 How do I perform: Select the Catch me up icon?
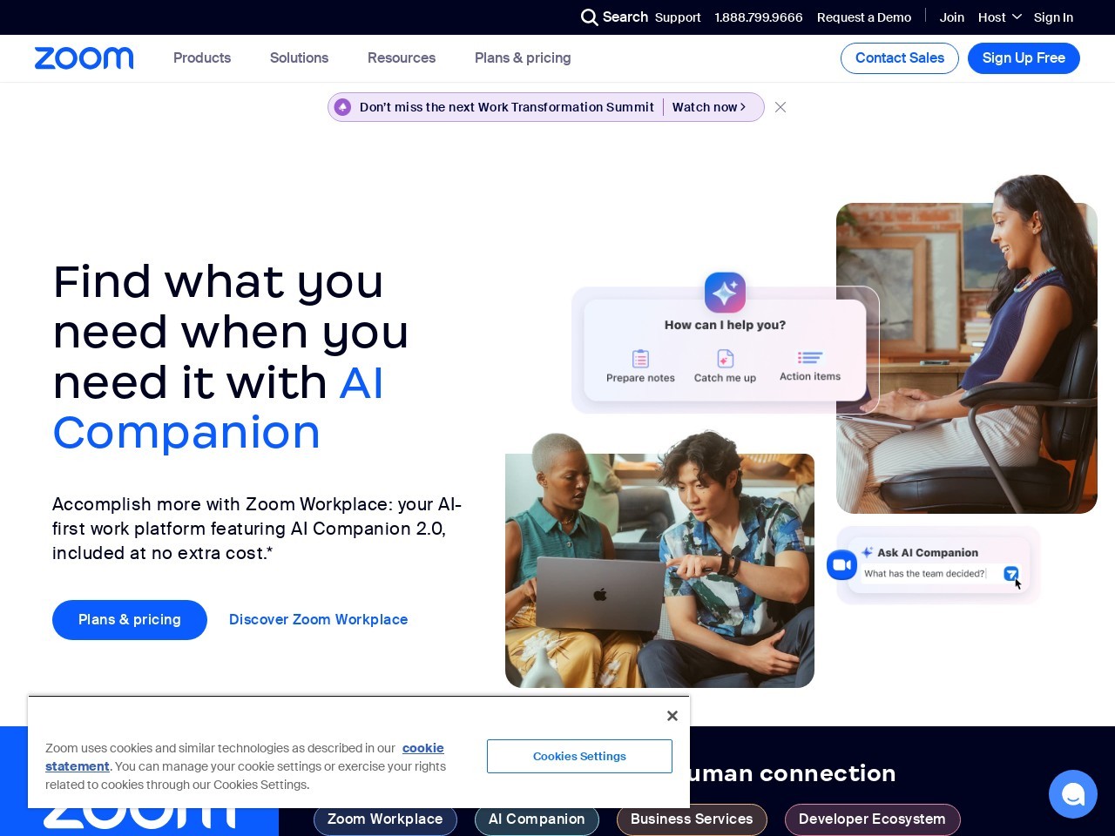[725, 358]
